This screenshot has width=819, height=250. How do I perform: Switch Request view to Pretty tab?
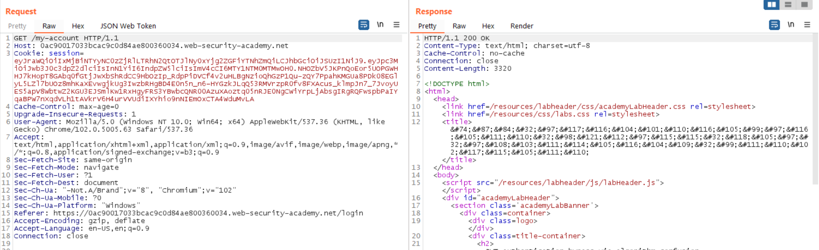[x=17, y=26]
